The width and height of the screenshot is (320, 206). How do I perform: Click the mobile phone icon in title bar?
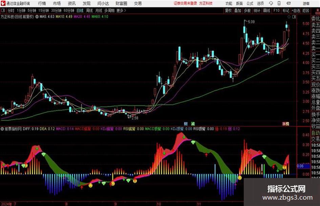point(279,3)
